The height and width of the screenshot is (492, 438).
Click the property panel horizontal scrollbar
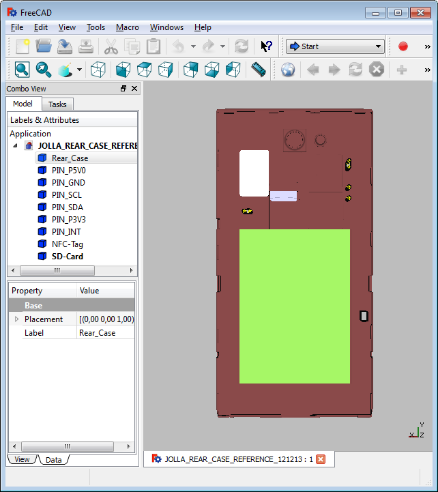(68, 446)
